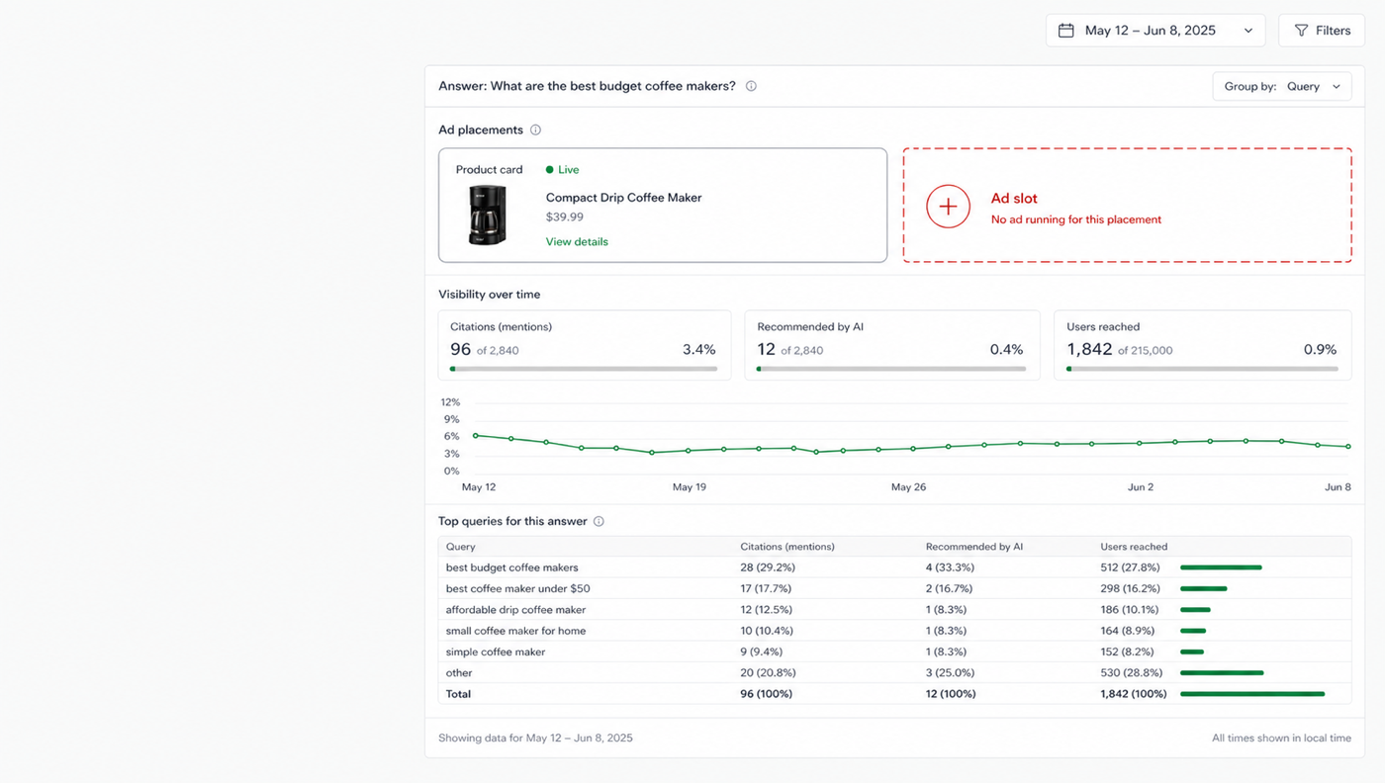1385x783 pixels.
Task: Click the coffee maker product image
Action: pos(488,215)
